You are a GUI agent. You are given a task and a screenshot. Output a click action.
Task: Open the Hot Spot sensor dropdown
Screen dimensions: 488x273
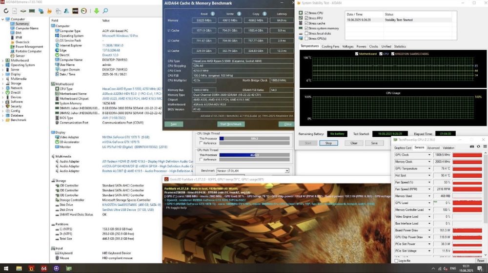pyautogui.click(x=429, y=175)
